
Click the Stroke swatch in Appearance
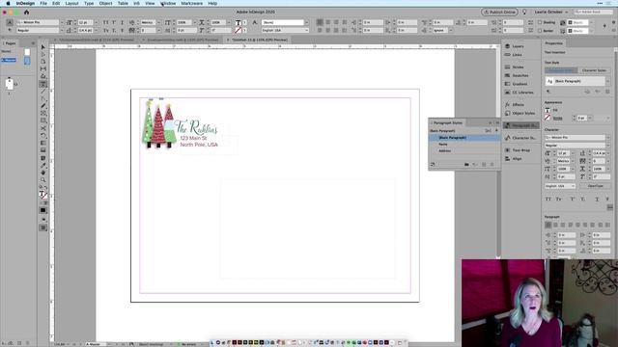click(548, 118)
